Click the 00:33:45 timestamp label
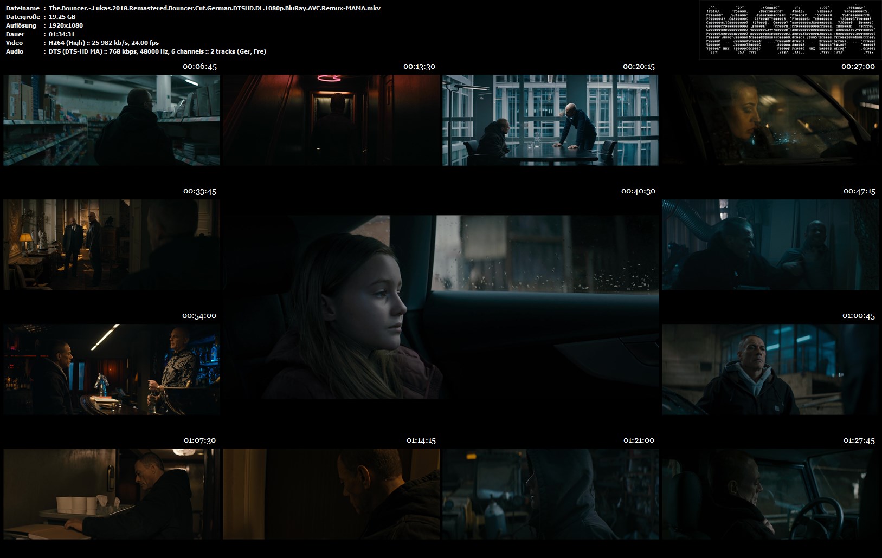Screen dimensions: 882x558 pos(199,191)
